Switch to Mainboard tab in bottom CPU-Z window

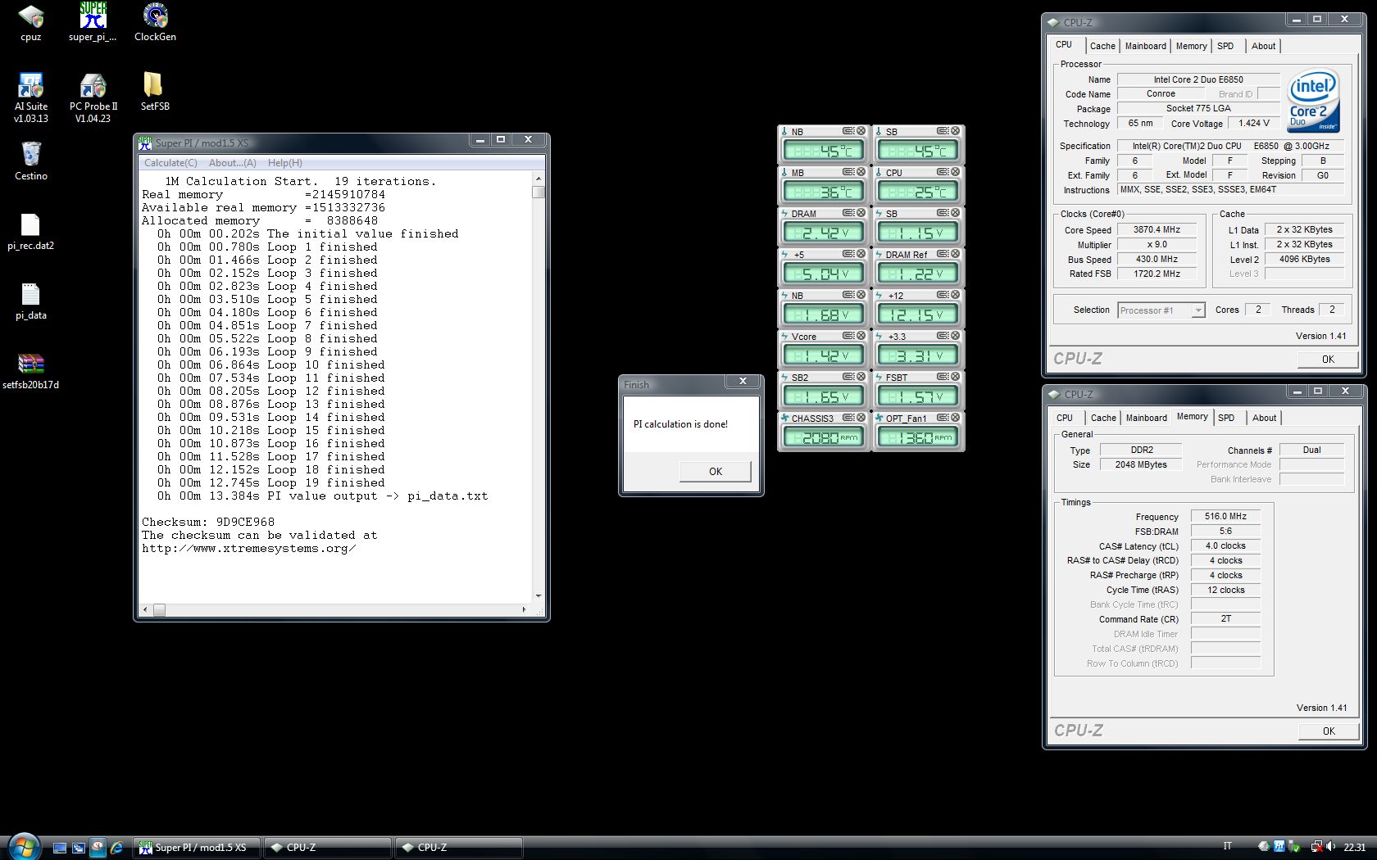pos(1146,418)
